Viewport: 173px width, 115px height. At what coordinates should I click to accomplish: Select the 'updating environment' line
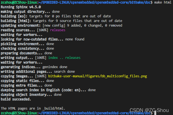pyautogui.click(x=61, y=25)
